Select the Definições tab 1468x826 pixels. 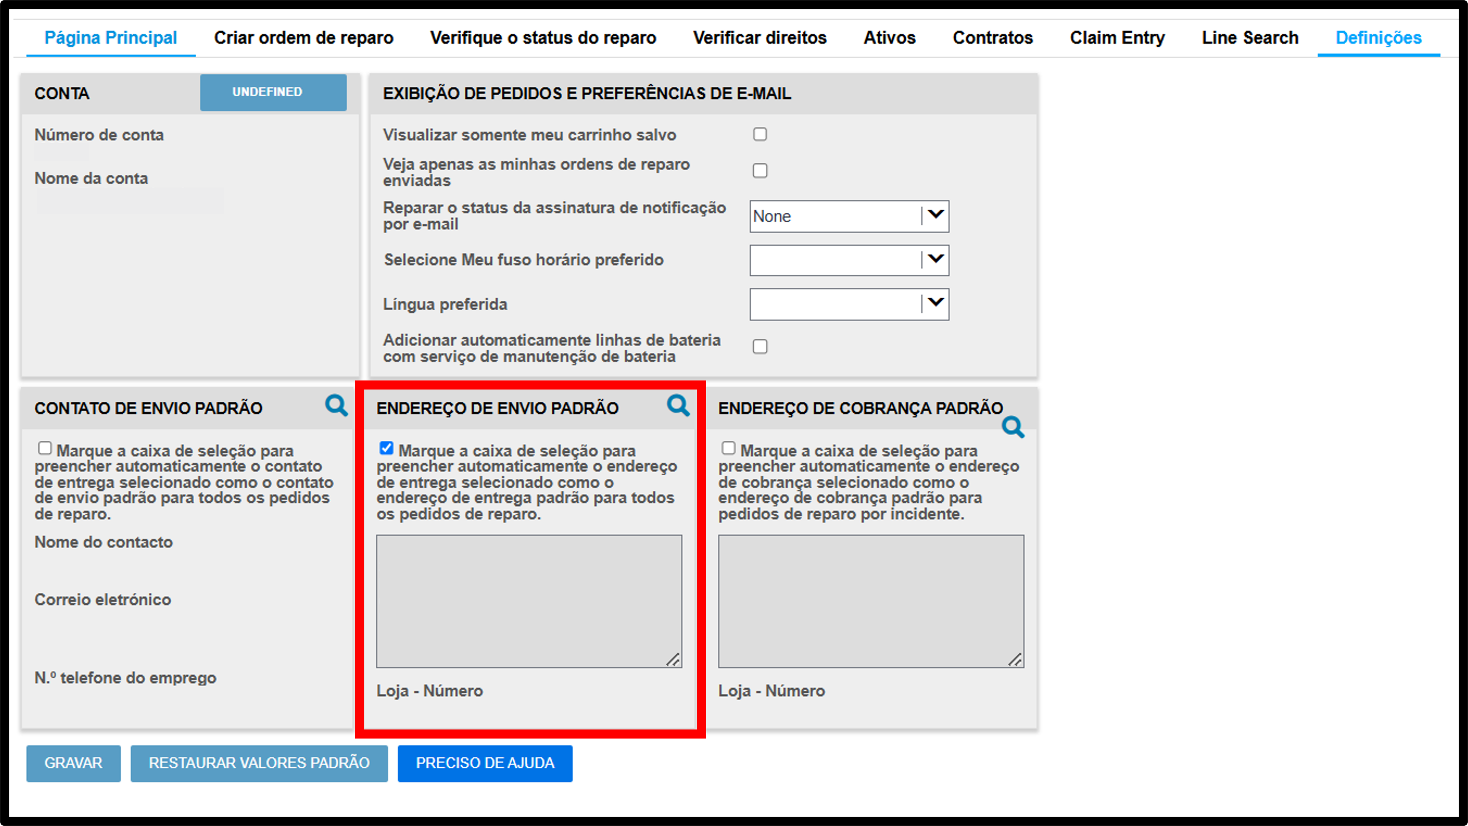tap(1378, 37)
